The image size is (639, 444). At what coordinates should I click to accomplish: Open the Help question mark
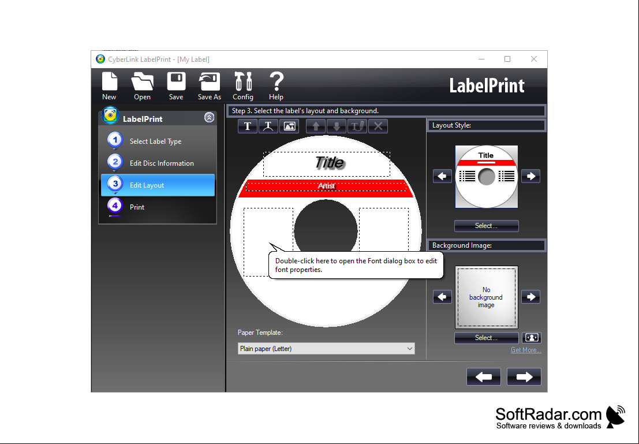[x=276, y=86]
